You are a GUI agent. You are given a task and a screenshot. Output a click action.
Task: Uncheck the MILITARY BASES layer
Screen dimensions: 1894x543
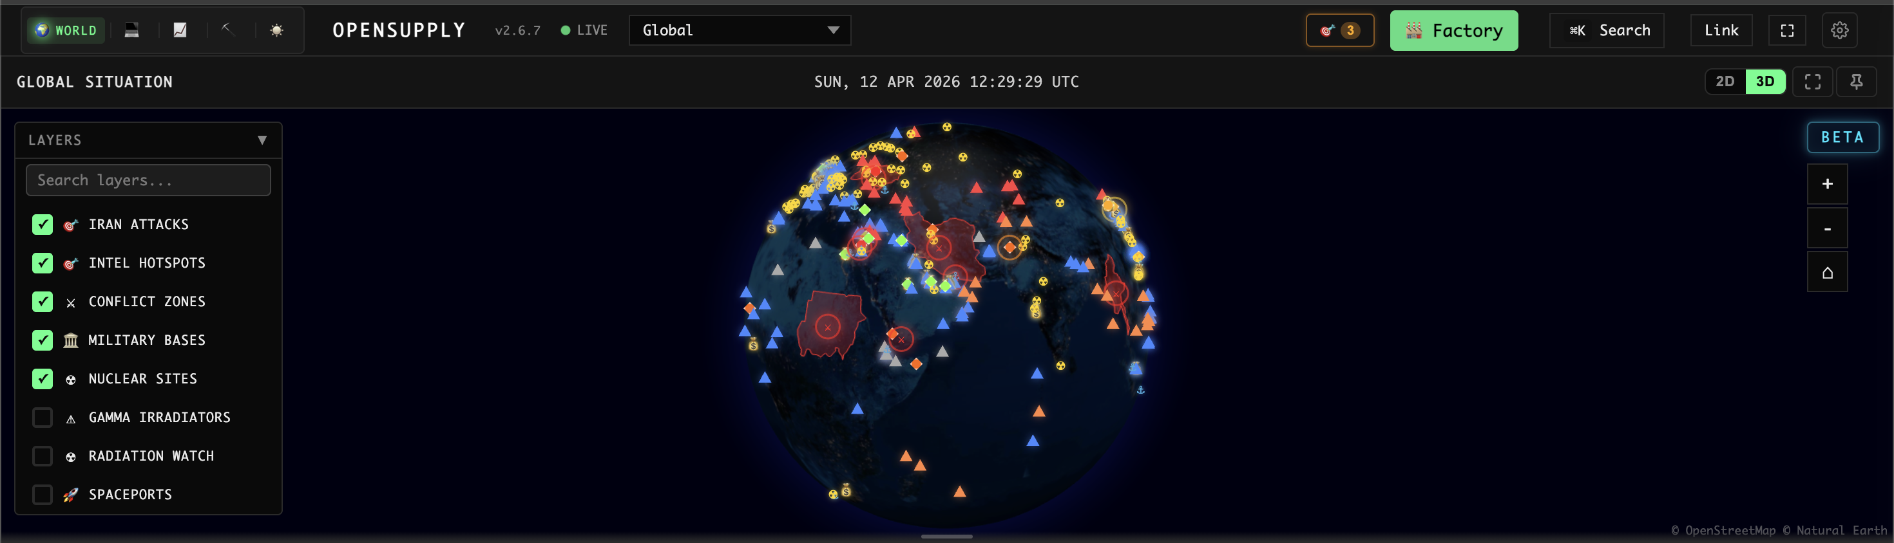[x=43, y=340]
